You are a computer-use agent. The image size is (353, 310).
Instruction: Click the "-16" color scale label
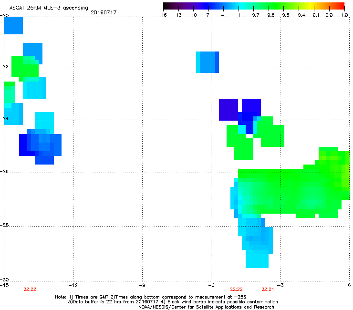tap(162, 15)
